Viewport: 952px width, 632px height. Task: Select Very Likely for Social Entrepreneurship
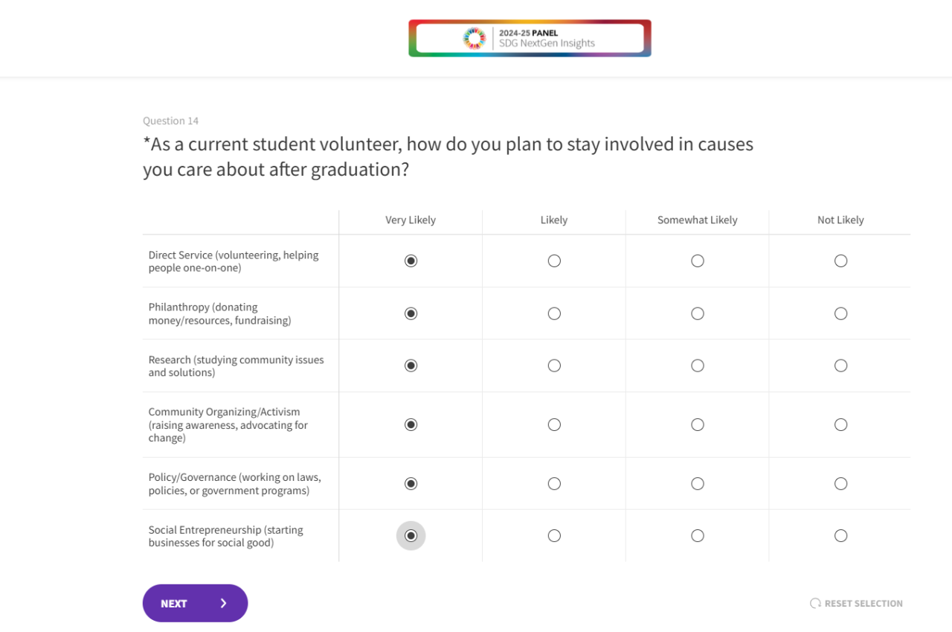[x=411, y=536]
